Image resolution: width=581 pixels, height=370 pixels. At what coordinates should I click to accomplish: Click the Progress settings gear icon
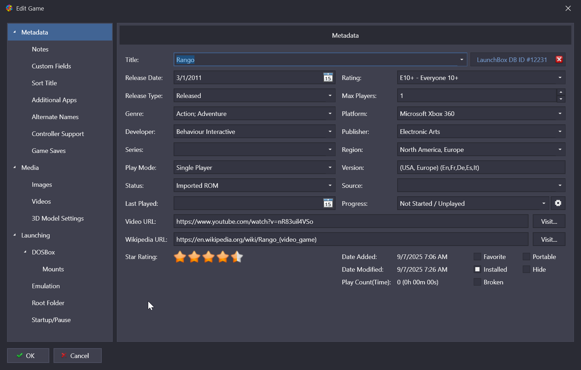[558, 203]
